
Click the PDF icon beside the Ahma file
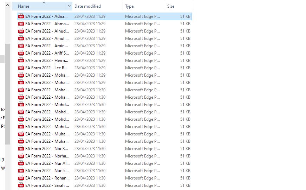tap(21, 24)
